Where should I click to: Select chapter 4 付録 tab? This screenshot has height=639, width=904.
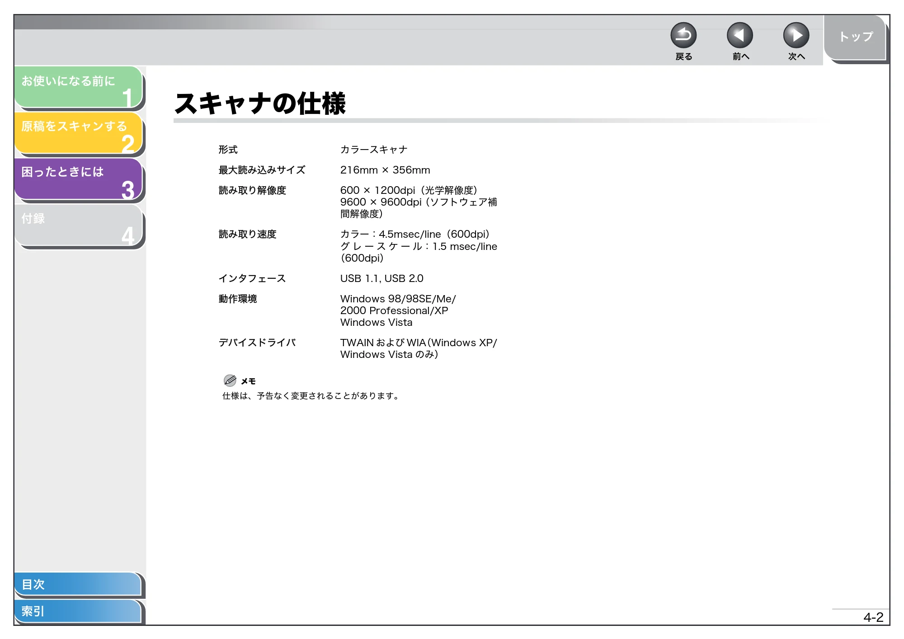79,225
